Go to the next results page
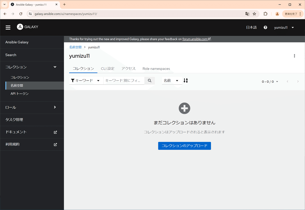 coord(298,81)
